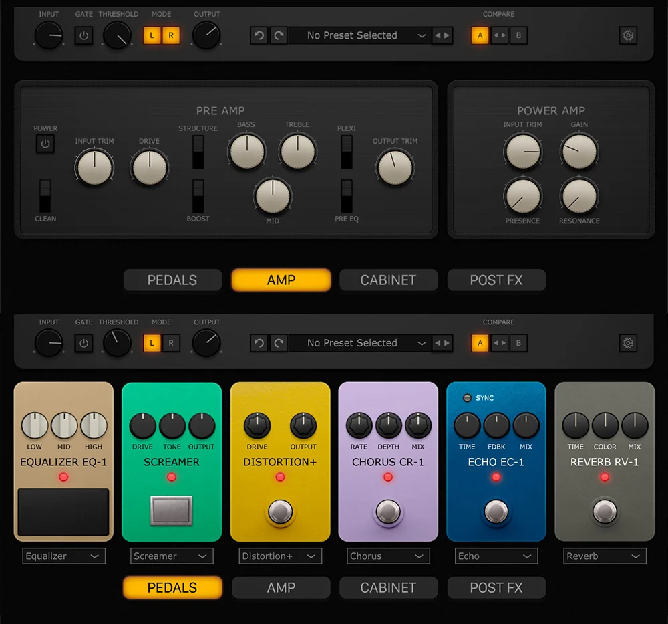This screenshot has width=668, height=624.
Task: Click the Treble knob in the Pre Amp
Action: click(298, 151)
